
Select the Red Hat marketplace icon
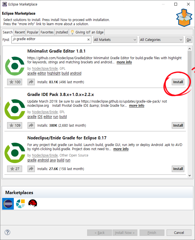(x=33, y=203)
